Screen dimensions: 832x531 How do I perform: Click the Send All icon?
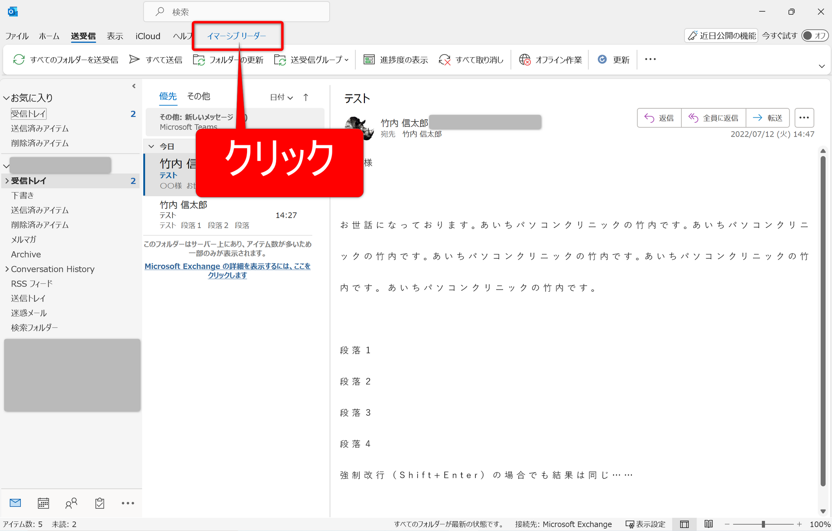(134, 59)
